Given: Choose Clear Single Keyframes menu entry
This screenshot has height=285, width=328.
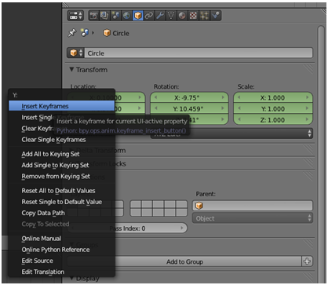Looking at the screenshot, I should (x=62, y=140).
